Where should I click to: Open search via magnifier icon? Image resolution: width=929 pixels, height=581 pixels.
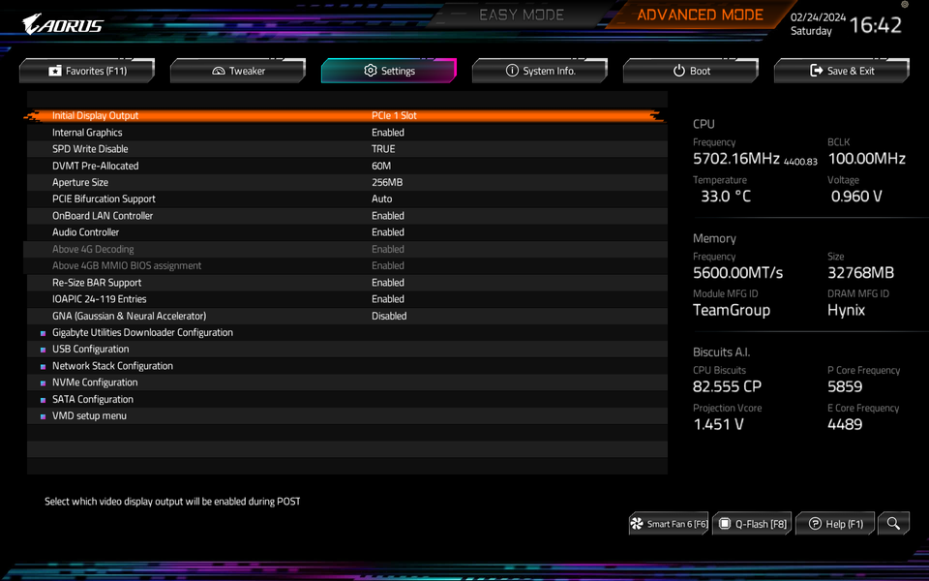coord(893,524)
